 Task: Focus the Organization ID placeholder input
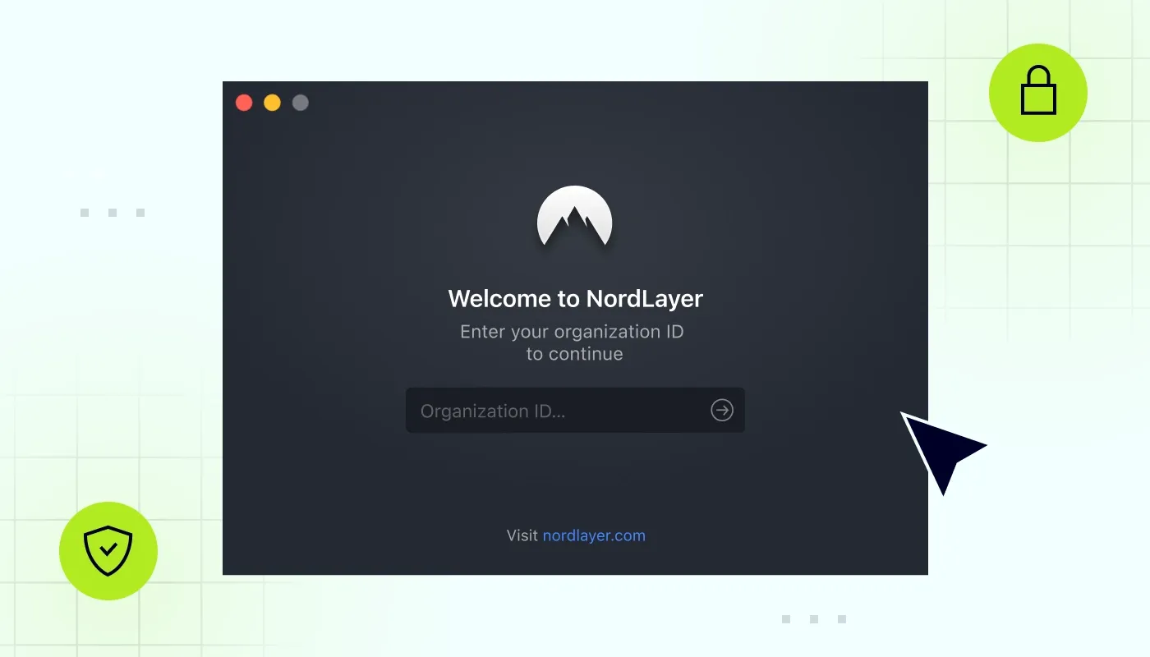tap(491, 410)
